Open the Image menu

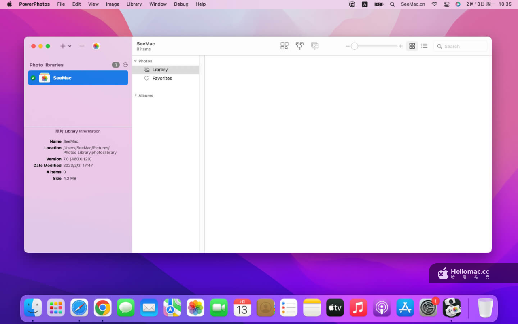(x=113, y=4)
